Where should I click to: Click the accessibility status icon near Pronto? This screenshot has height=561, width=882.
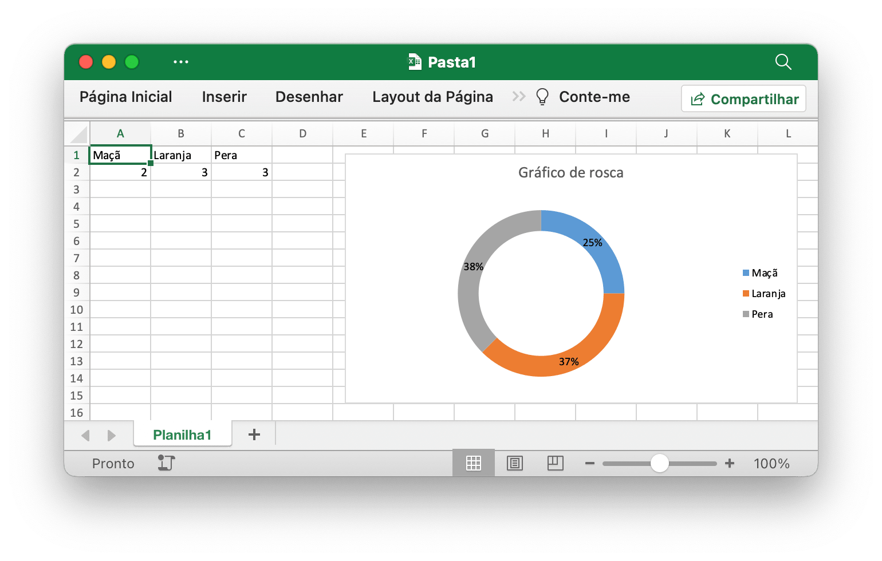pos(166,463)
